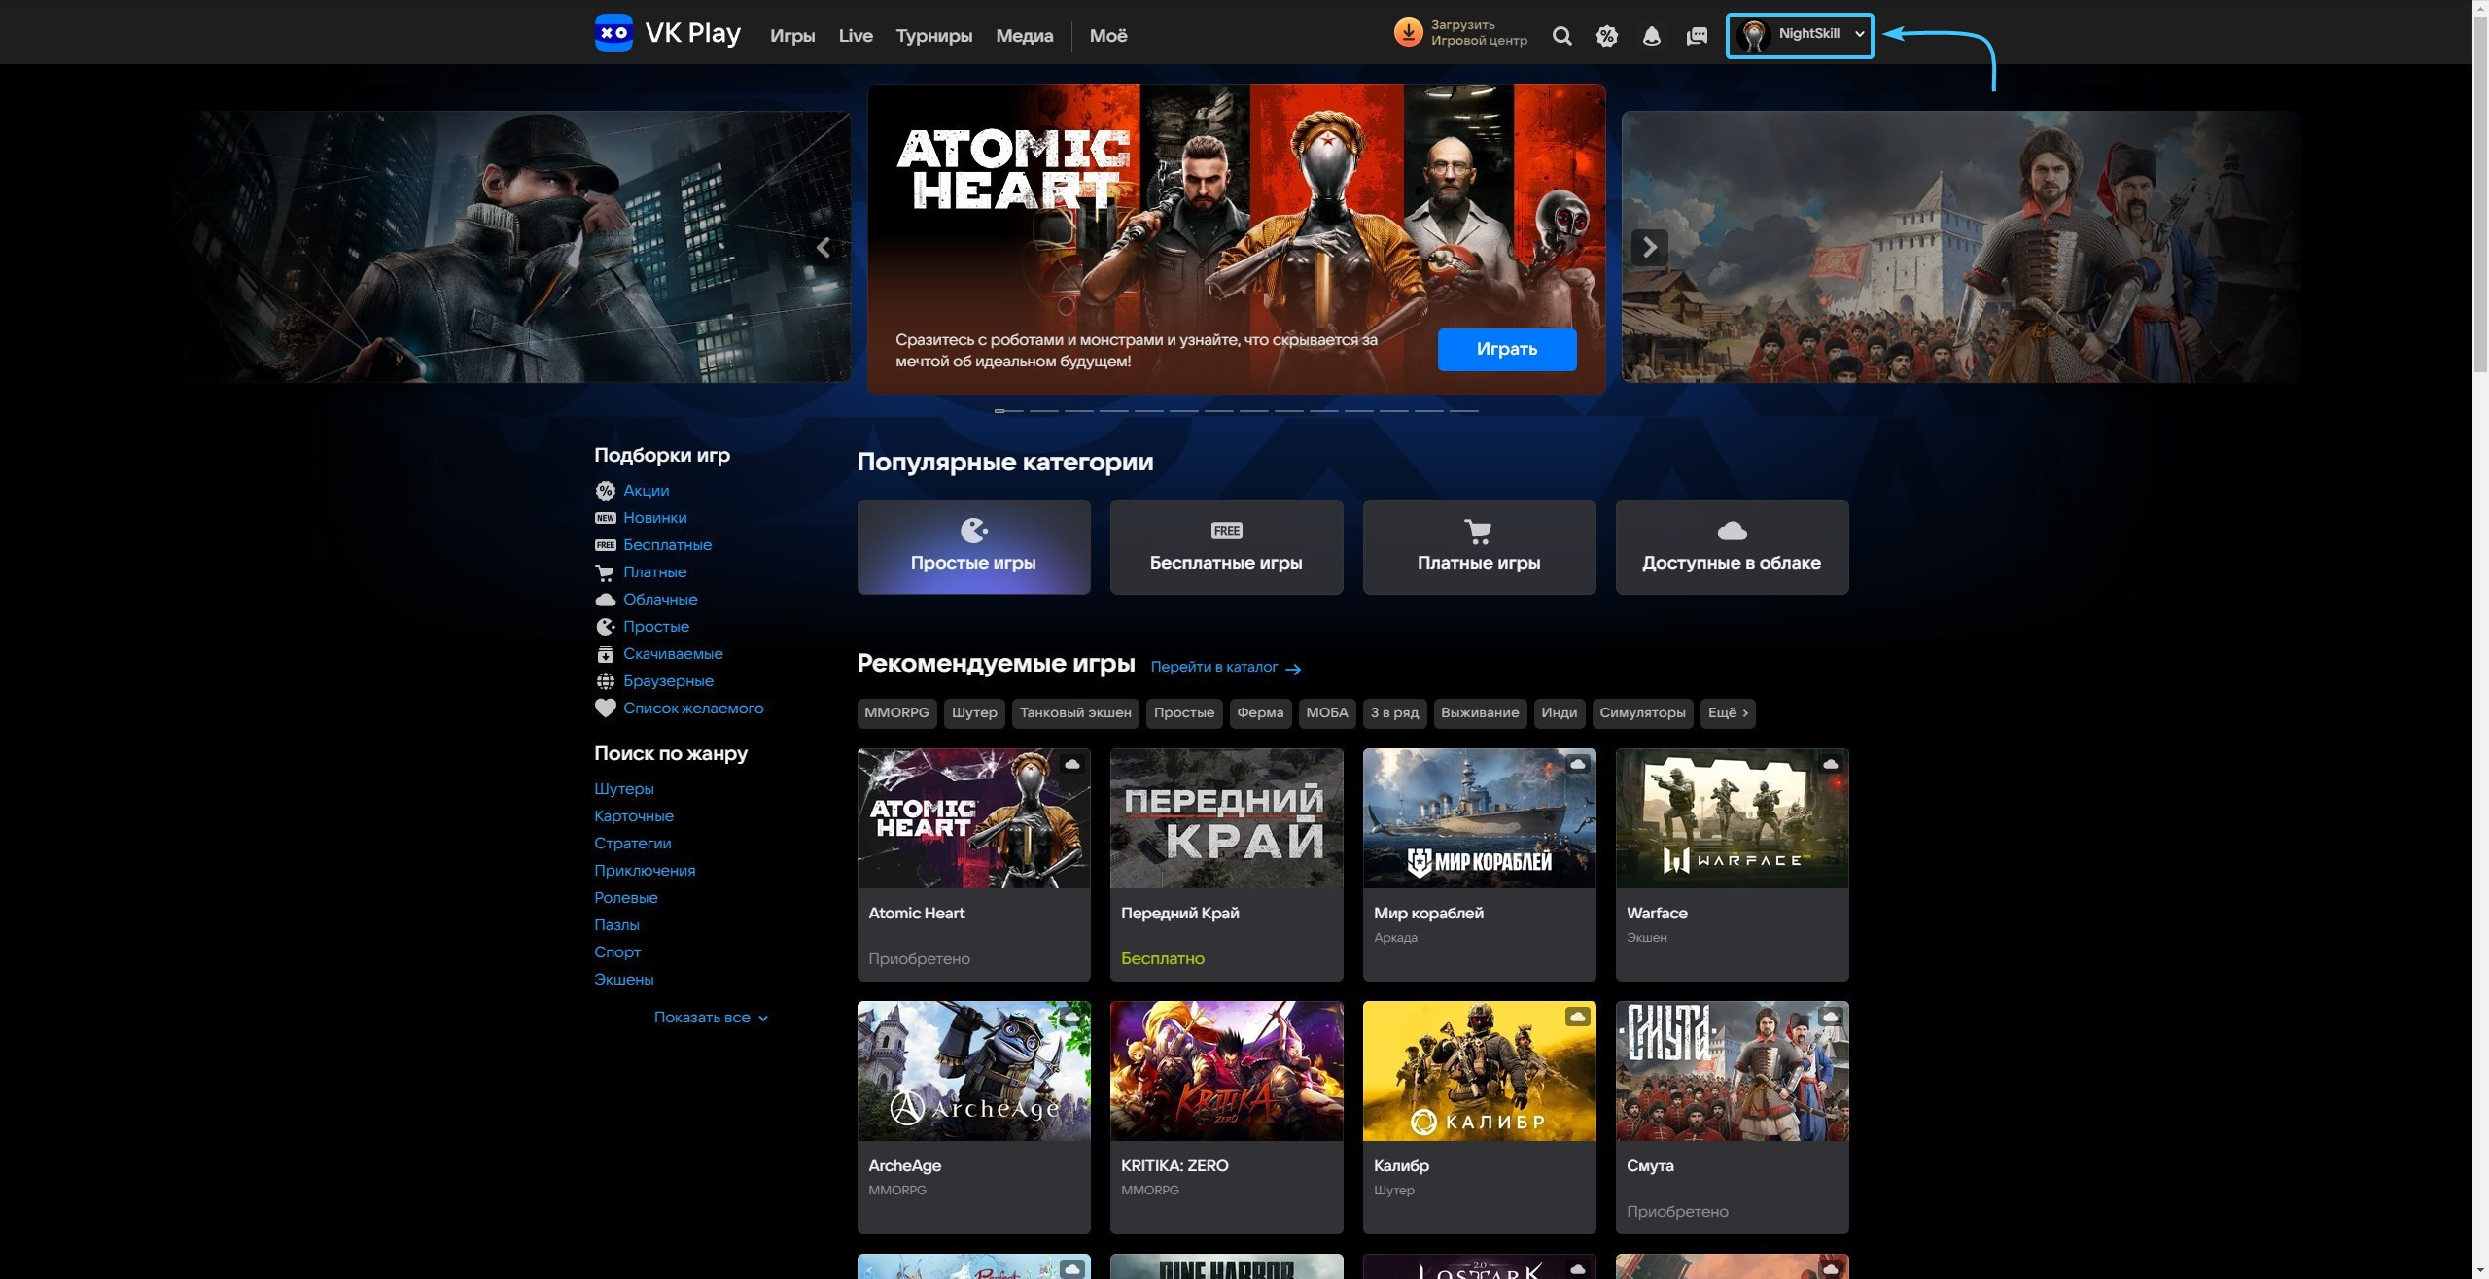Open the Смута right banner image

pyautogui.click(x=1961, y=247)
